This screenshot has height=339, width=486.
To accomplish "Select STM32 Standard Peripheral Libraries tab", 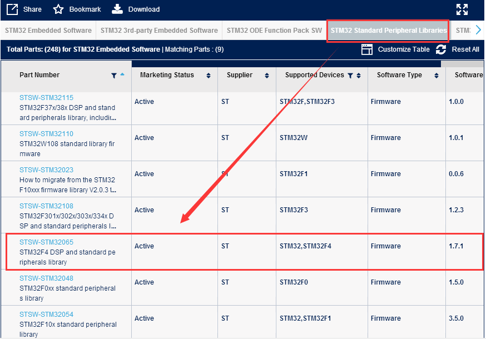I will [388, 31].
